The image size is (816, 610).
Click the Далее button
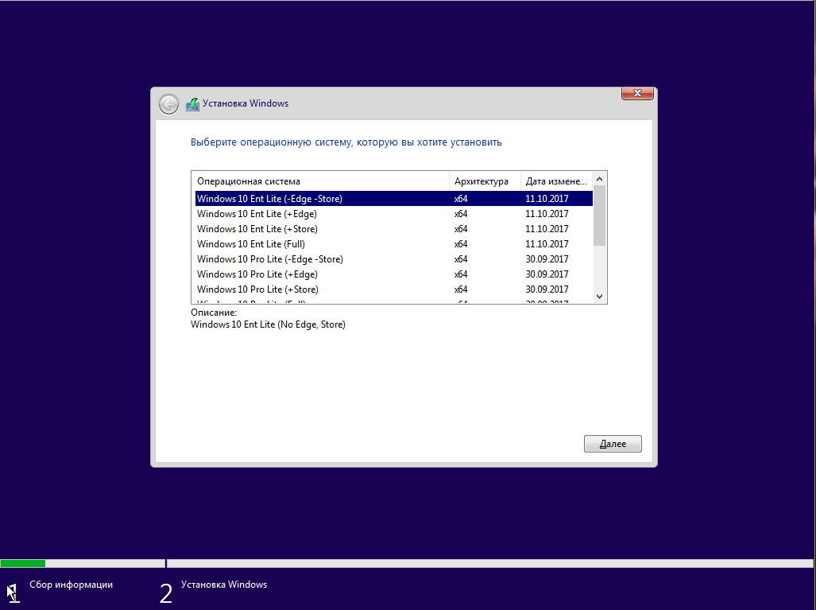tap(613, 444)
